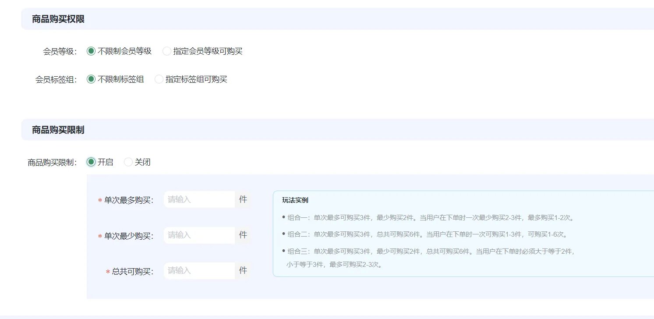This screenshot has width=654, height=319.
Task: Choose 指定标签组可购买 radio option
Action: pos(159,79)
